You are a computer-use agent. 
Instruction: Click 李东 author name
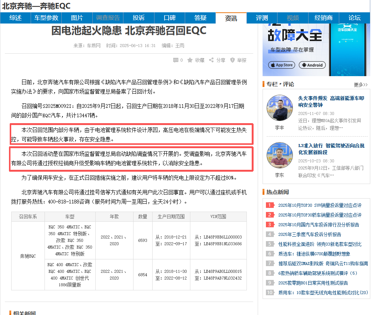pyautogui.click(x=280, y=175)
